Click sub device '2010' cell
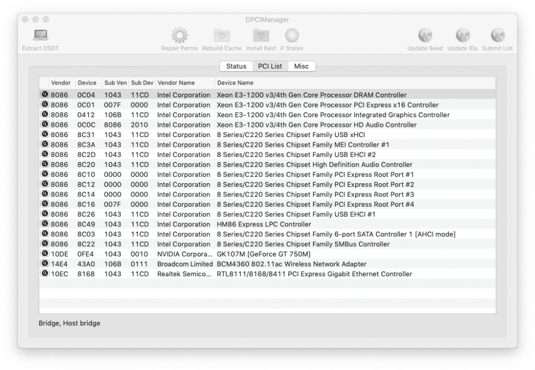This screenshot has width=535, height=370. tap(139, 125)
